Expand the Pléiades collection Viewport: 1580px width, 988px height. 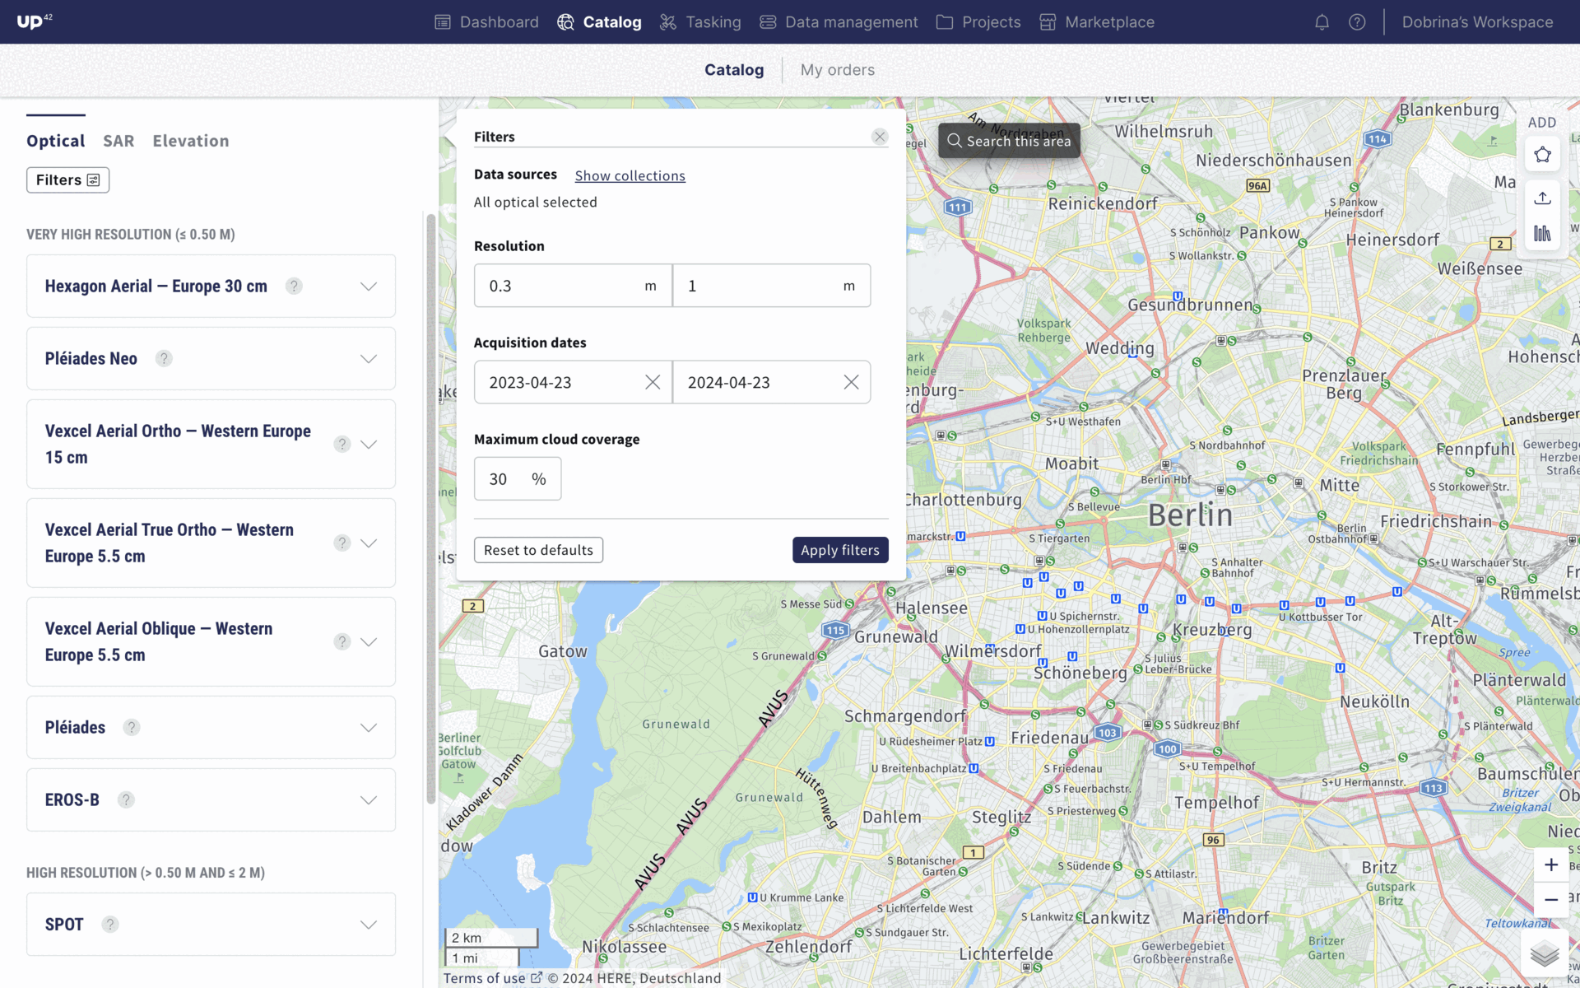pyautogui.click(x=369, y=727)
